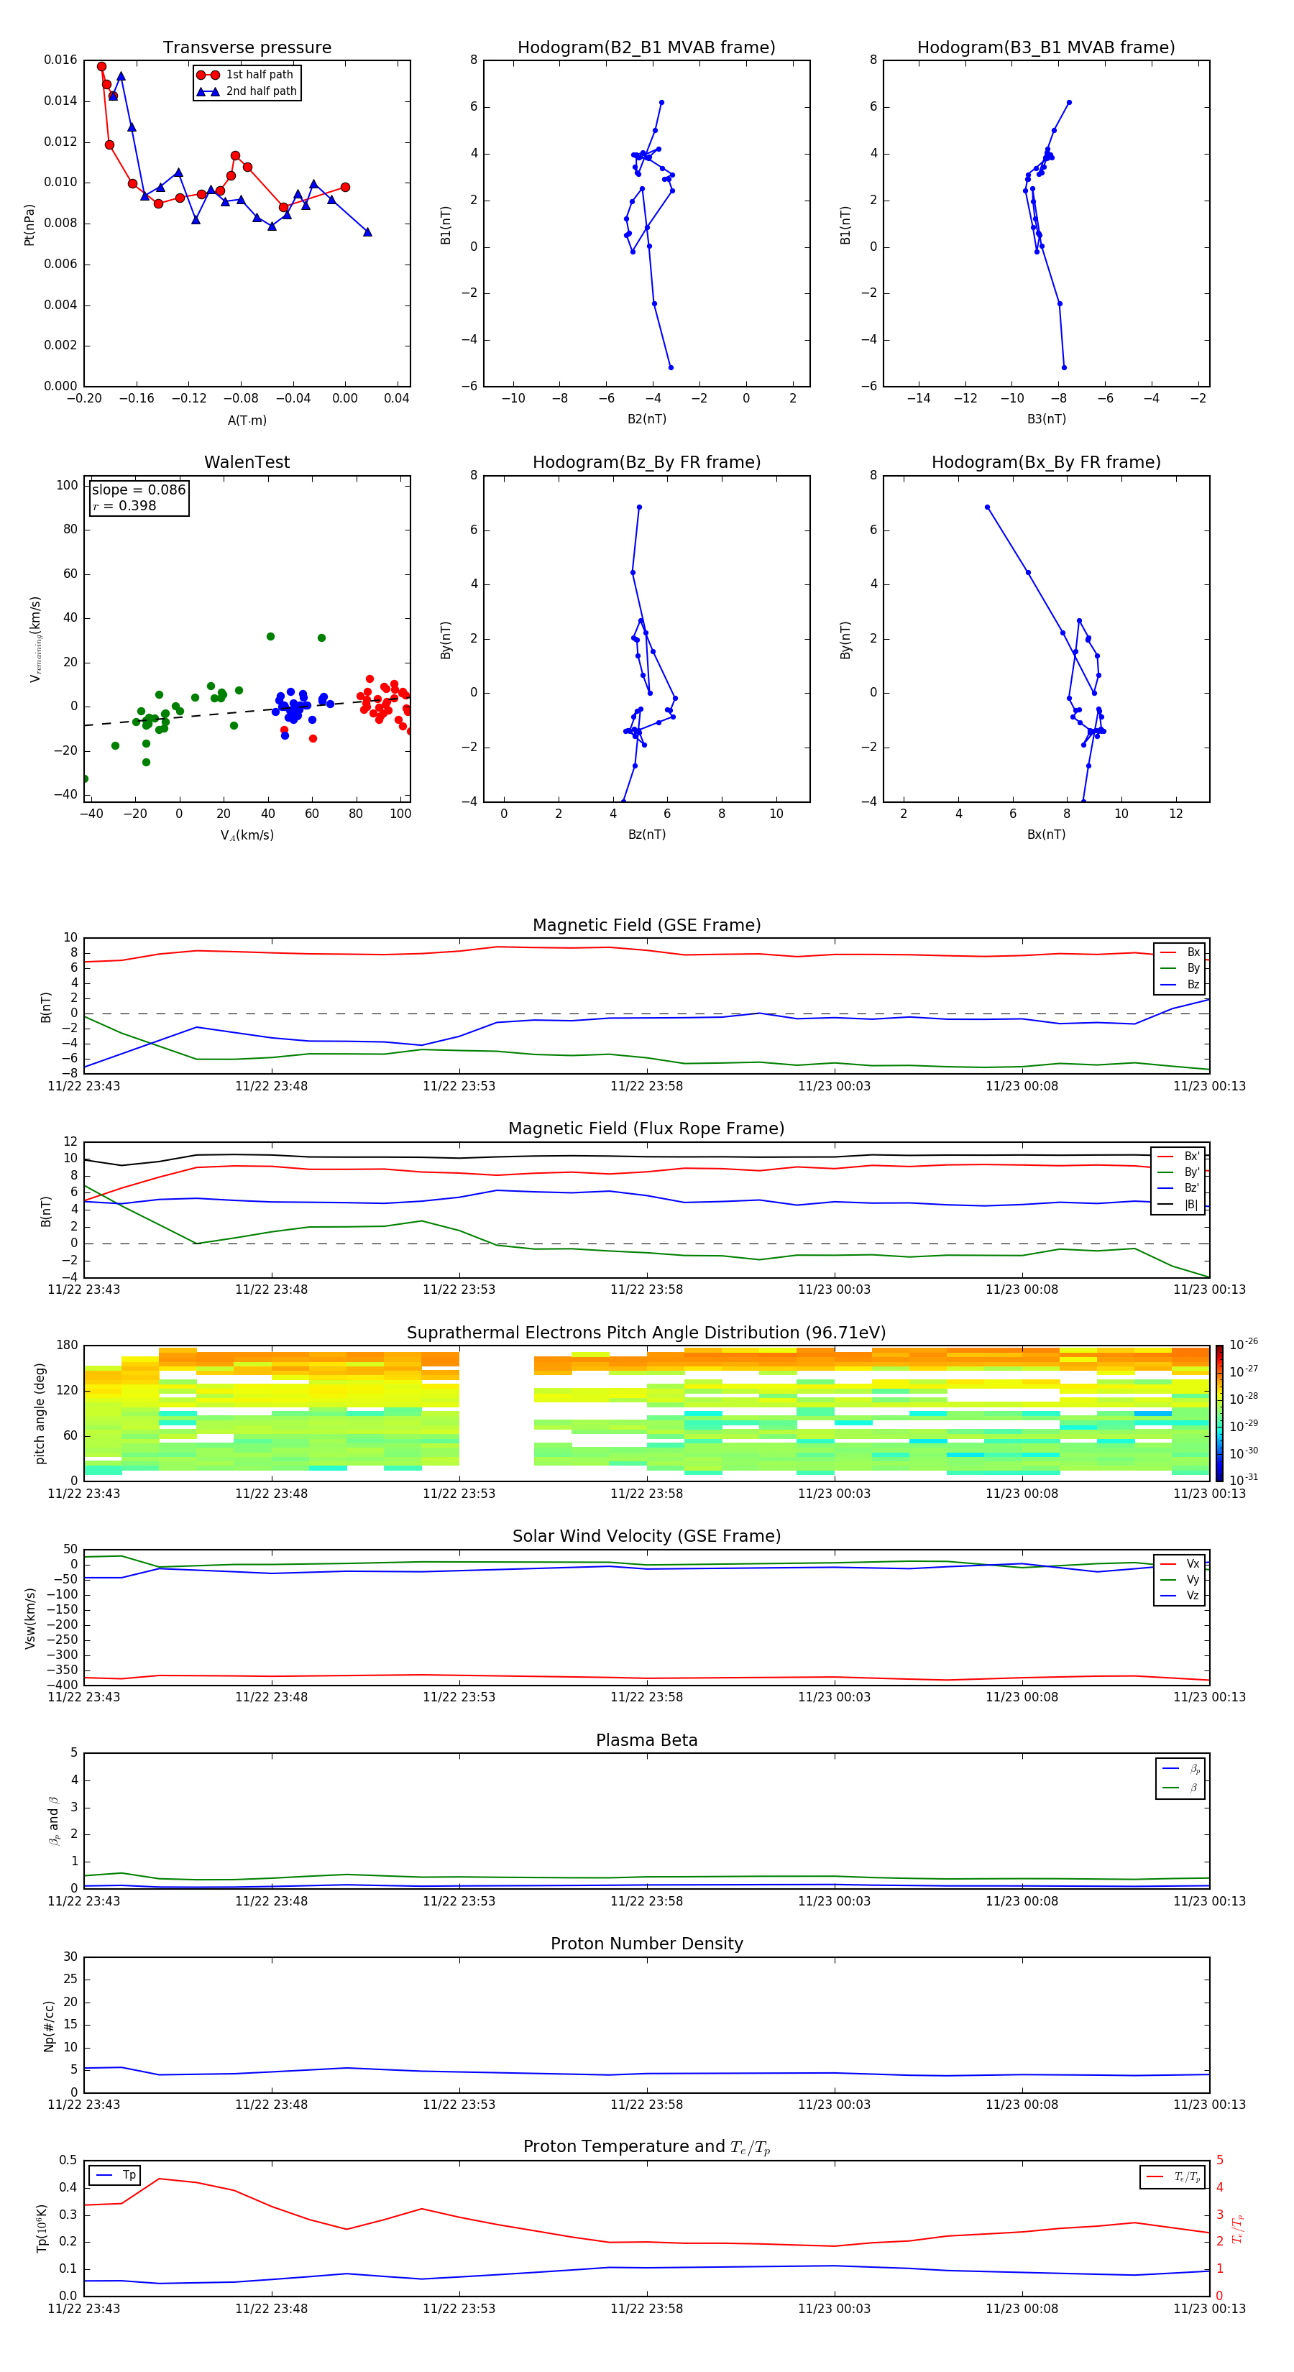Click the Suprathermal Electrons Pitch Angle Distribution title

click(x=646, y=1333)
